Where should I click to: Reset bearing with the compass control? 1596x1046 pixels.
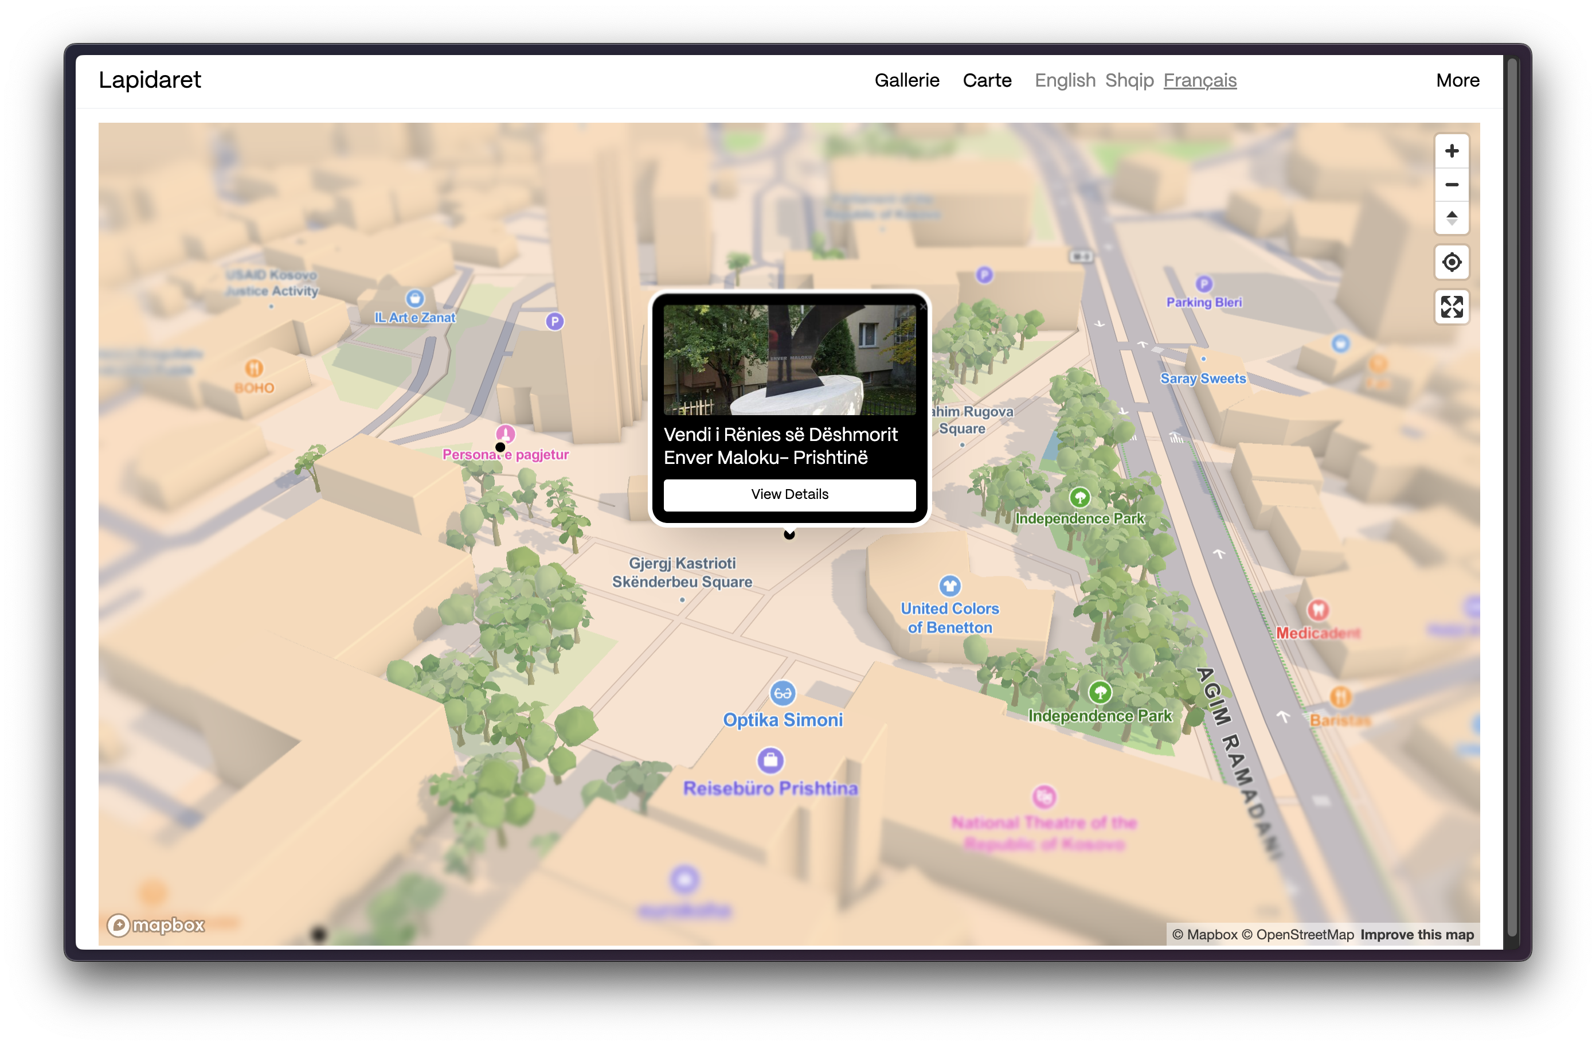click(1451, 218)
